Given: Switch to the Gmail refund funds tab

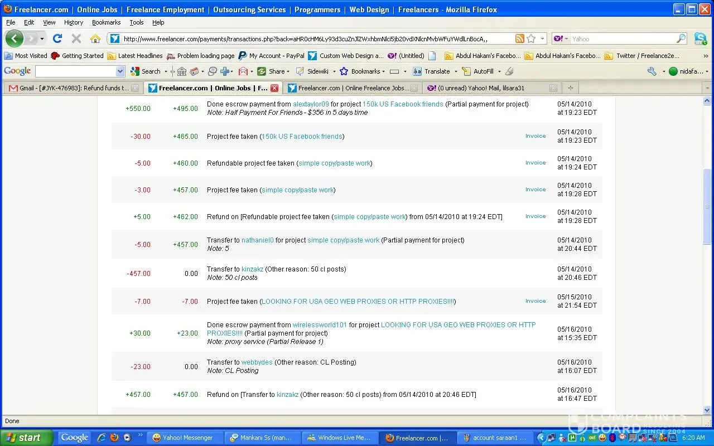Looking at the screenshot, I should (x=73, y=88).
